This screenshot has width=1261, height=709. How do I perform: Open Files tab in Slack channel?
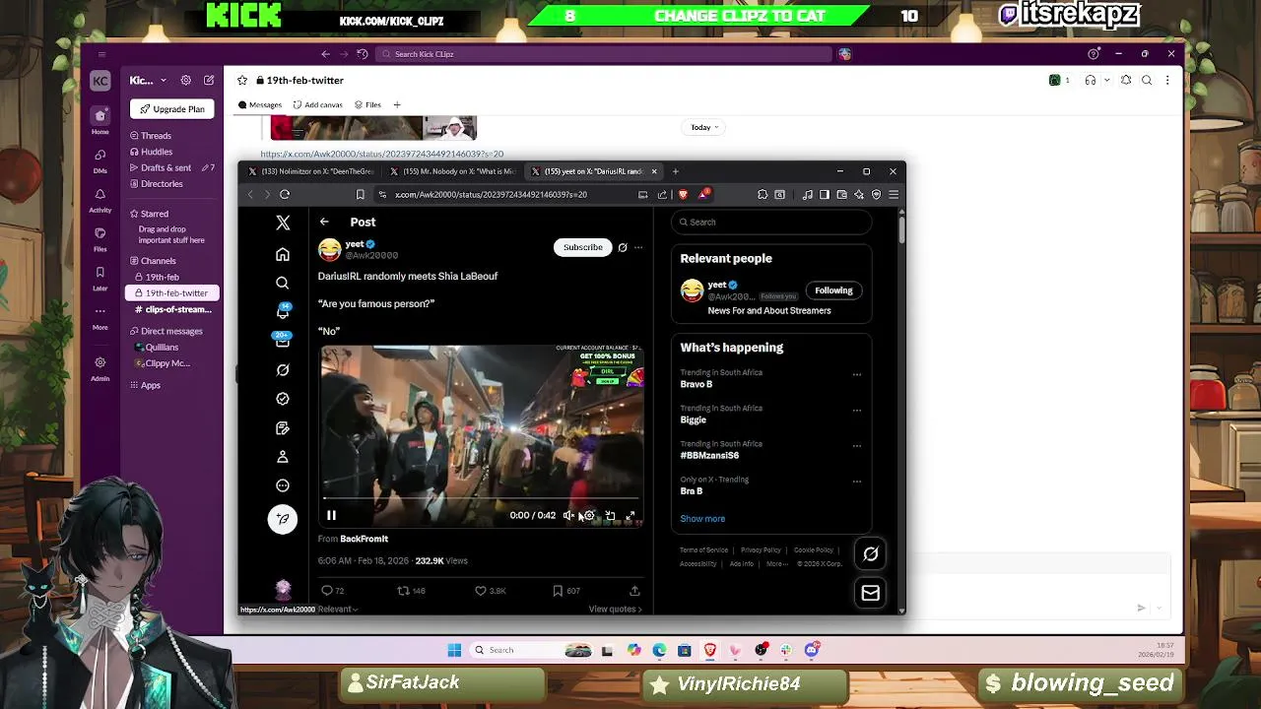367,105
